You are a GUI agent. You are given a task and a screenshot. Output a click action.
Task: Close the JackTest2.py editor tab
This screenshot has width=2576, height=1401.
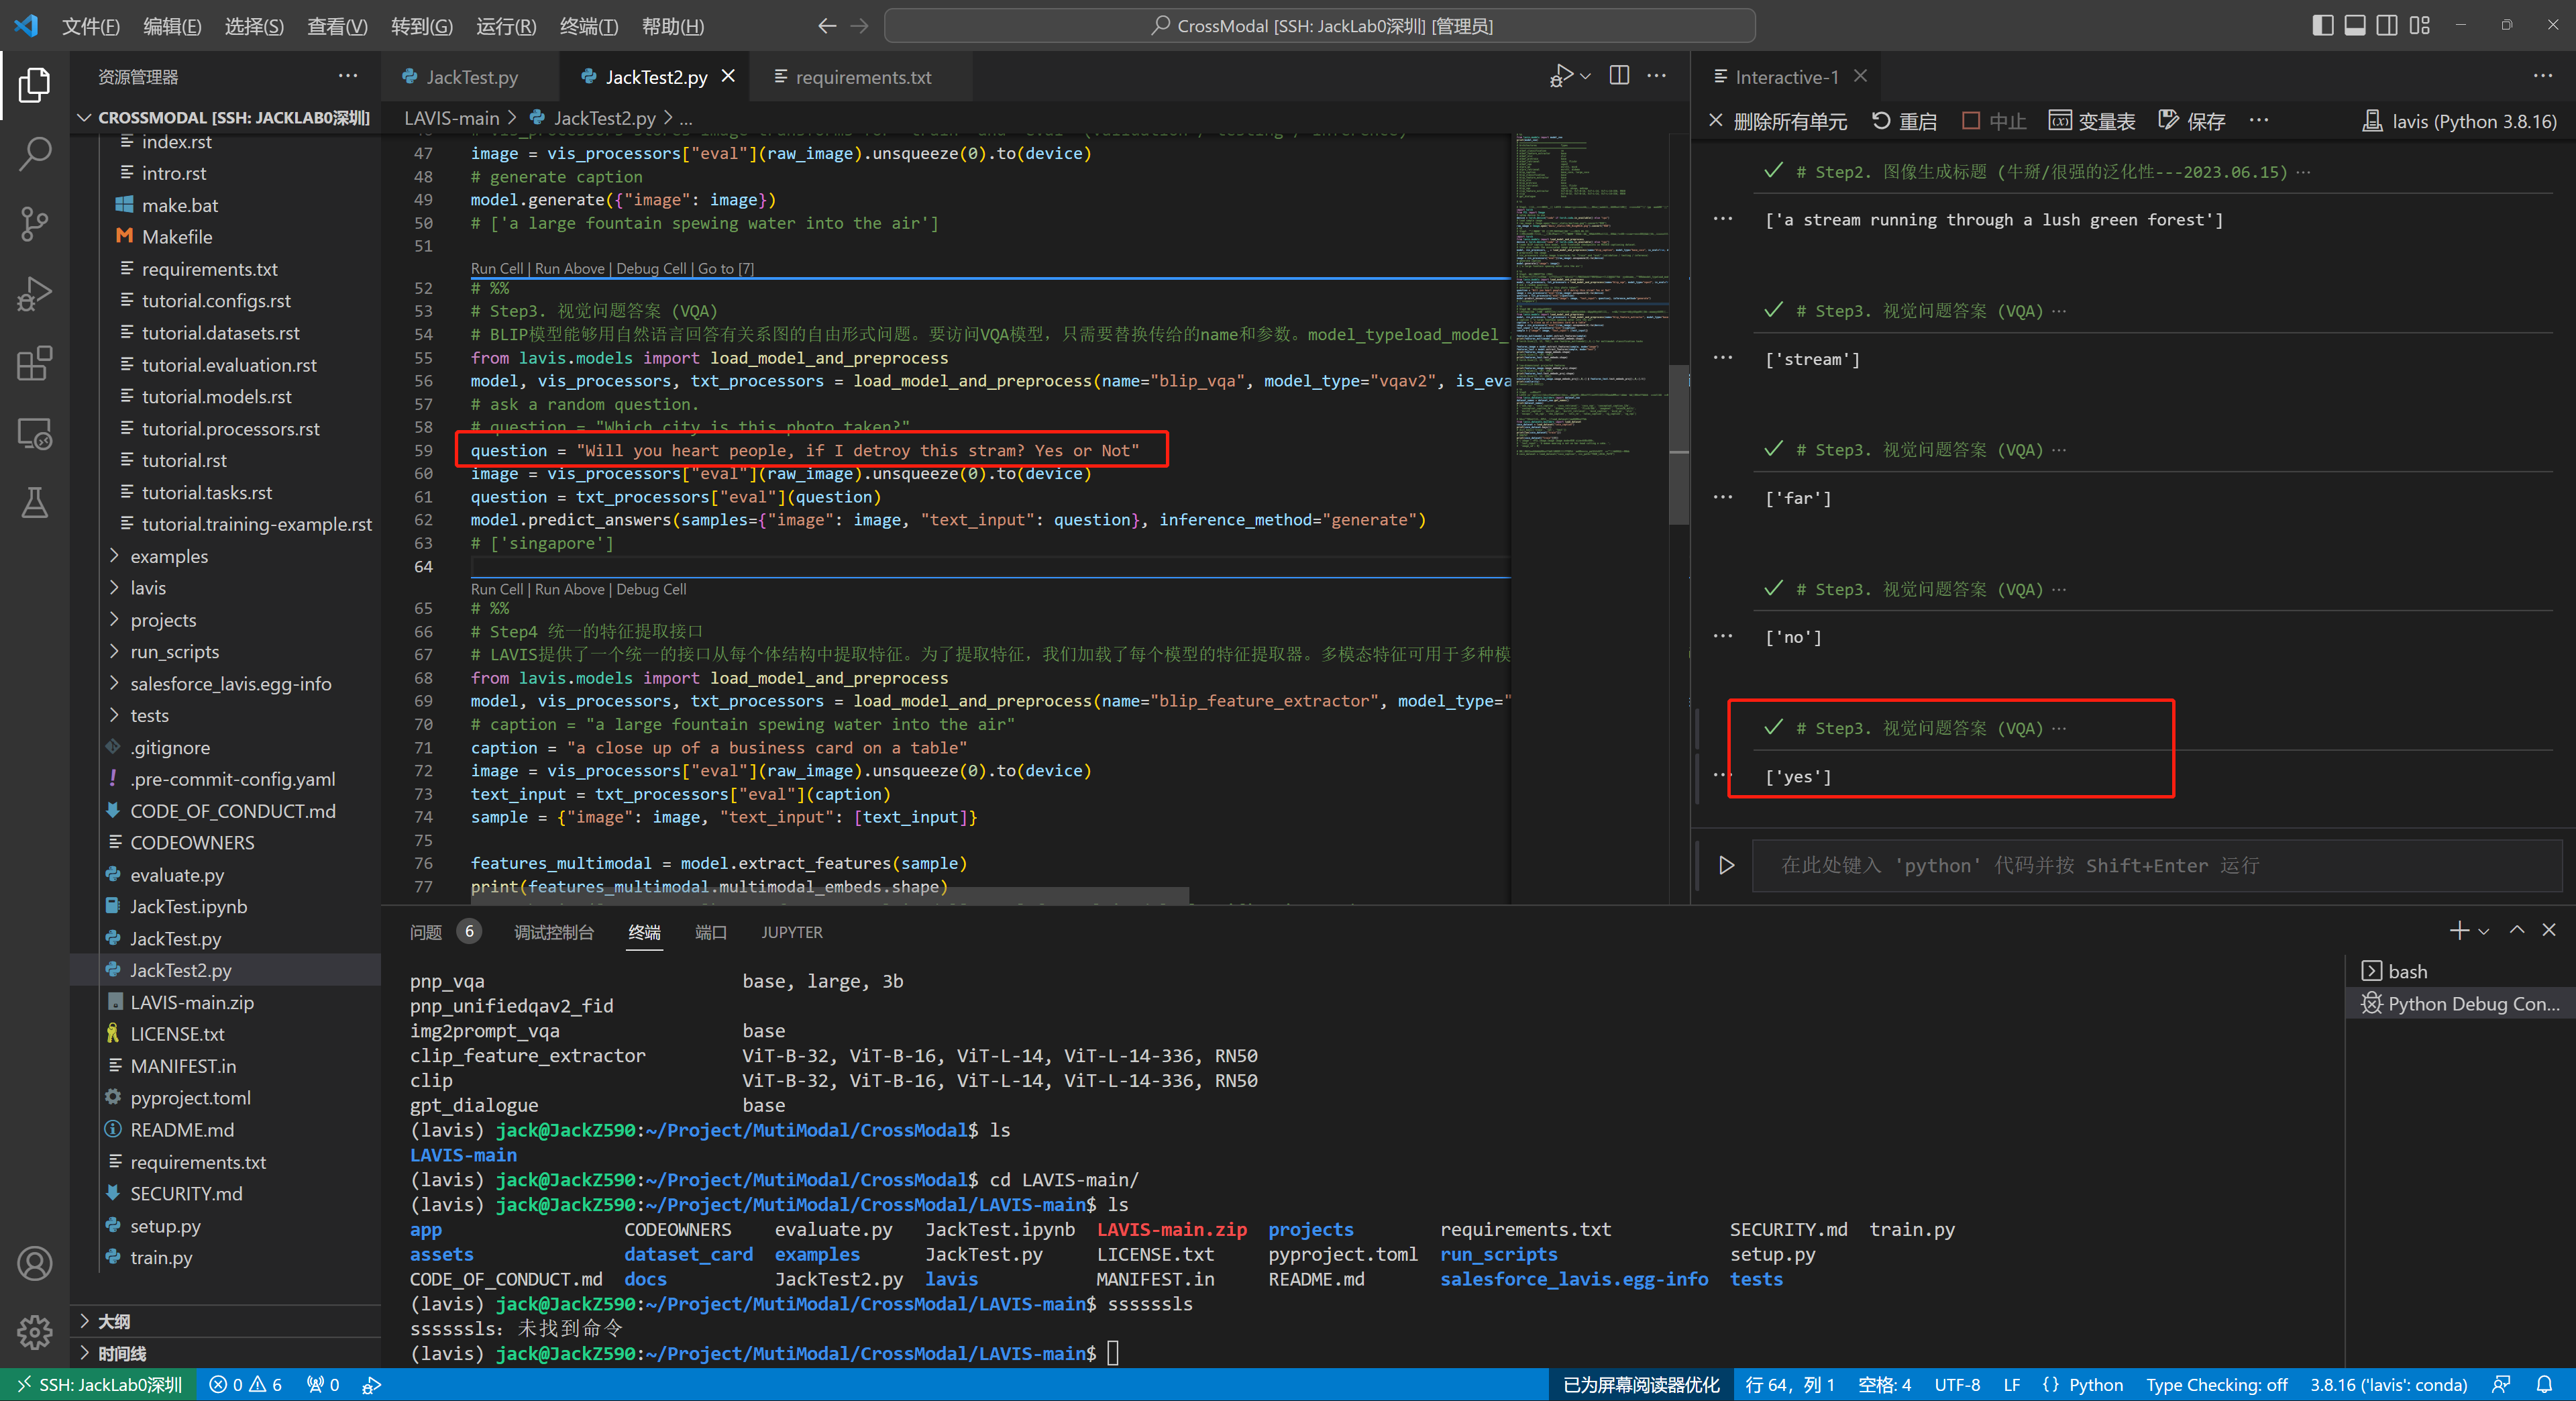728,76
